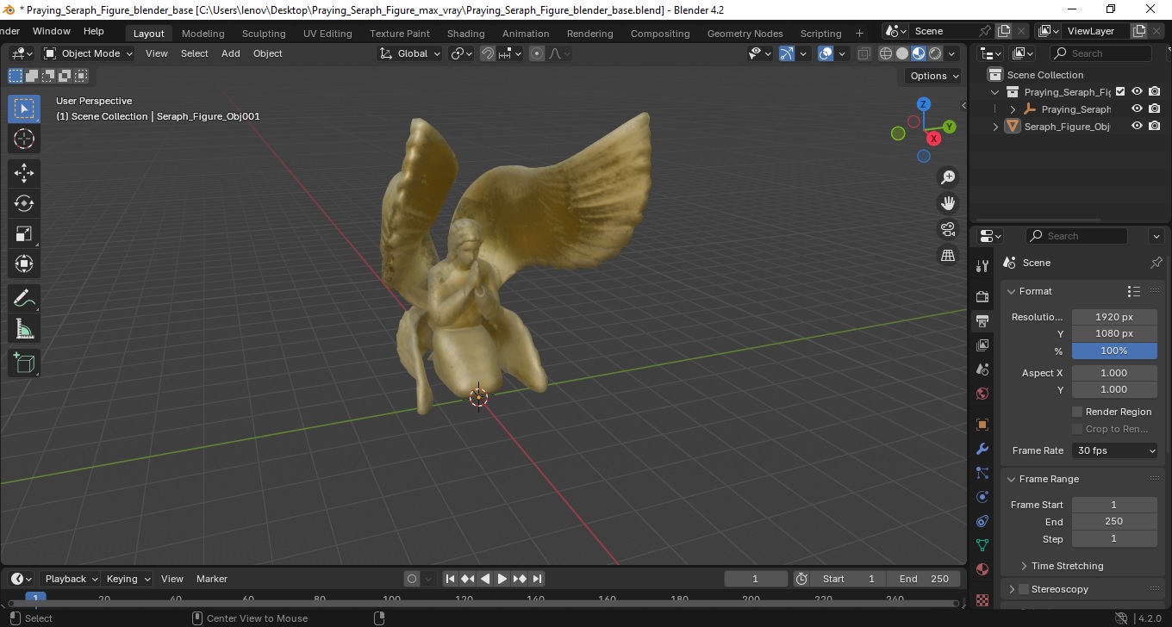The width and height of the screenshot is (1172, 627).
Task: Jump to the timeline end frame
Action: (x=537, y=579)
